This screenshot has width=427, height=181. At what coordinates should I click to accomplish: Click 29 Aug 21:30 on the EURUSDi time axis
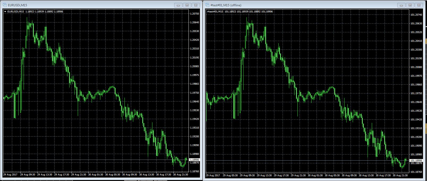tap(79, 175)
